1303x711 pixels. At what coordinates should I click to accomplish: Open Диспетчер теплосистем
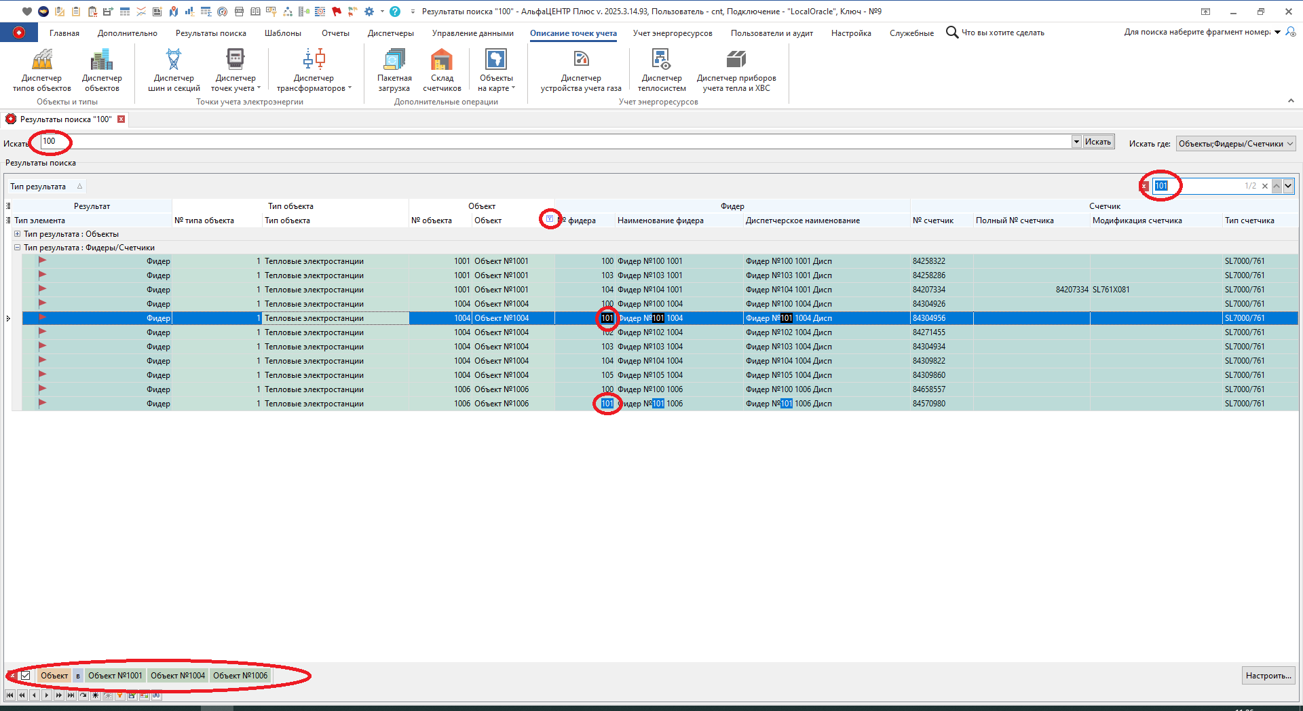[662, 71]
